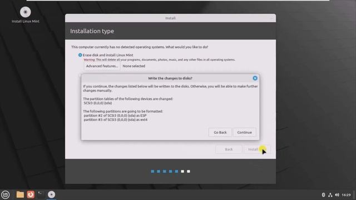Show the calendar from the 16:29 clock
The image size is (356, 200).
point(346,195)
